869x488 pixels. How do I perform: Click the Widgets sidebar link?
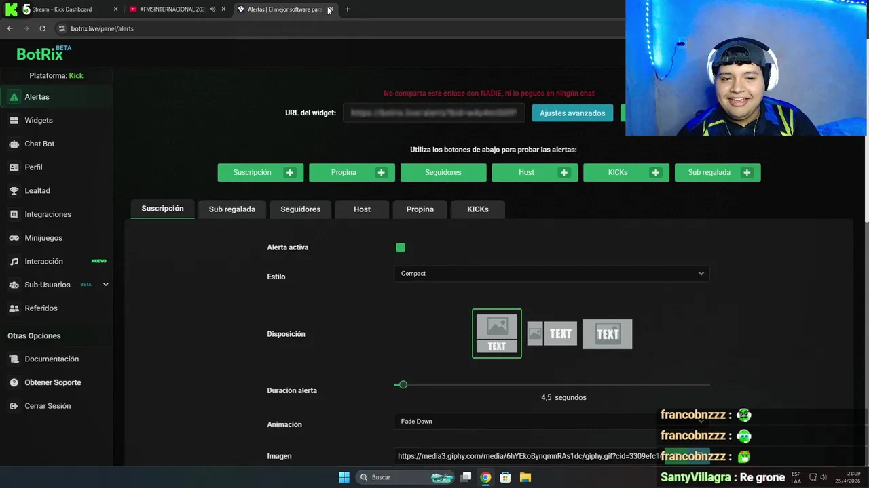(x=39, y=121)
